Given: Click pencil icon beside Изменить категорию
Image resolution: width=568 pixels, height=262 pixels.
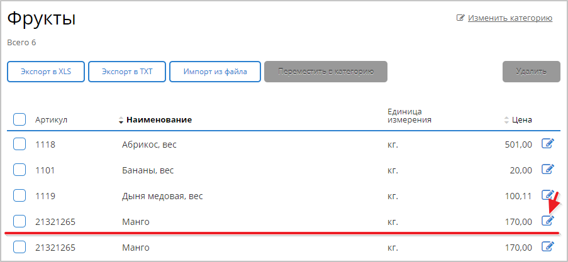Looking at the screenshot, I should point(460,18).
